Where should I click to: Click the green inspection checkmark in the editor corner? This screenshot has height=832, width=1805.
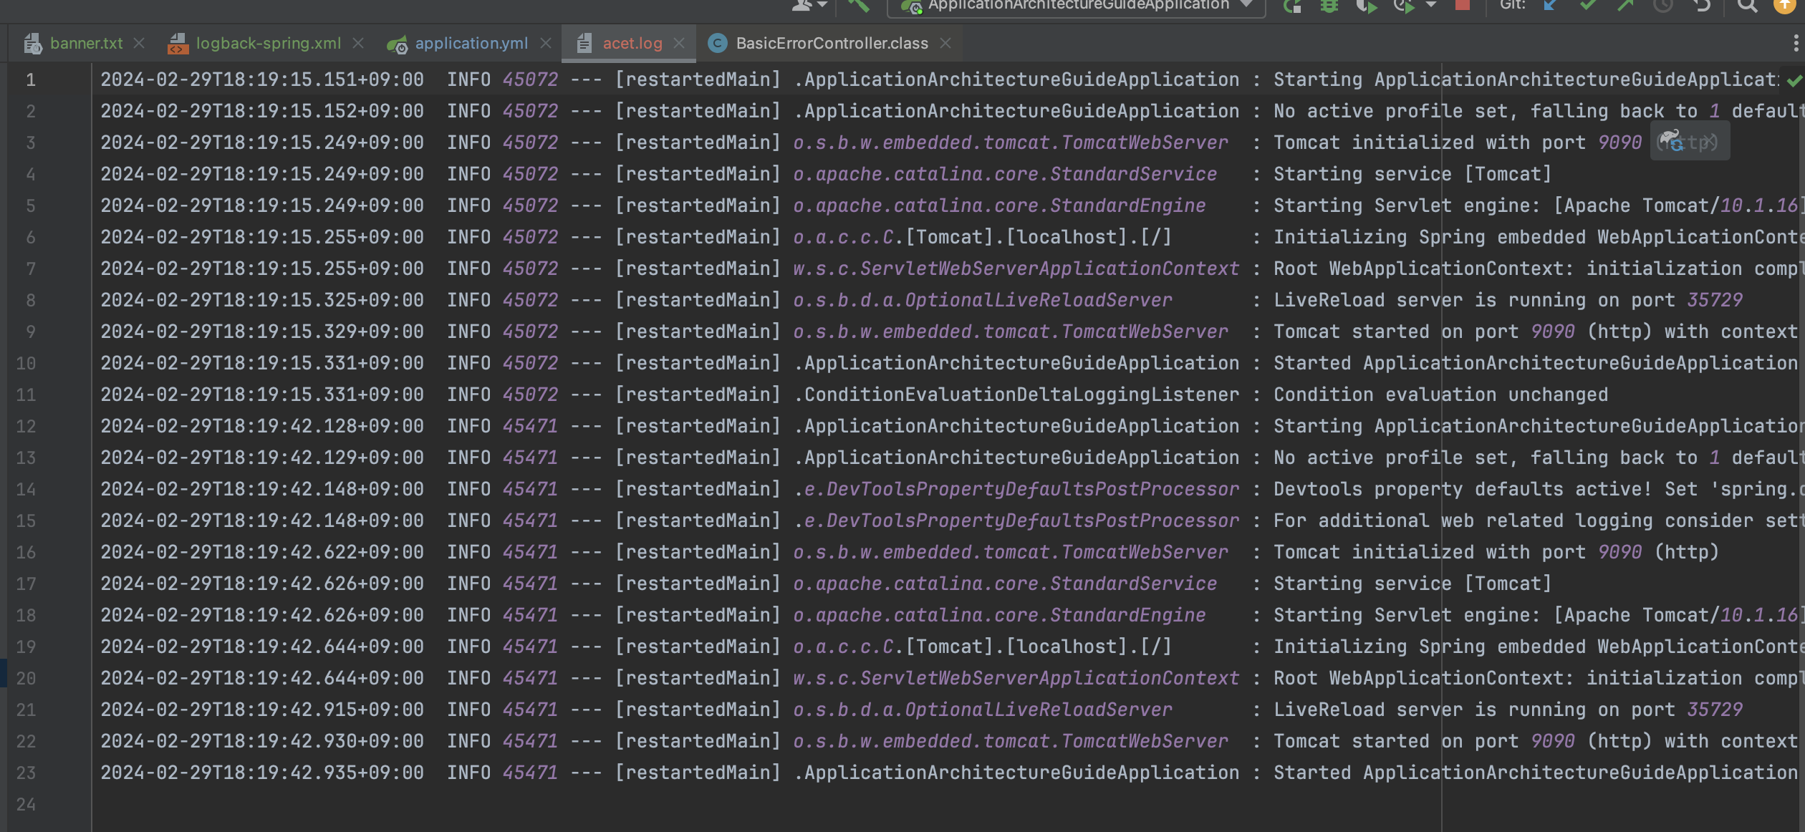point(1794,81)
